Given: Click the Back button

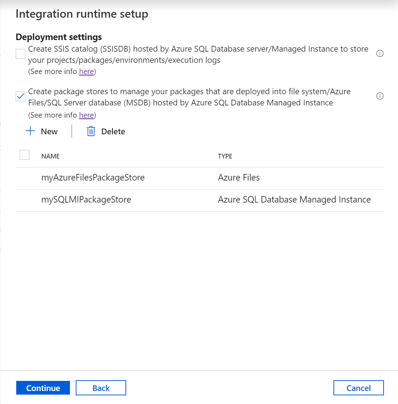Looking at the screenshot, I should 101,388.
